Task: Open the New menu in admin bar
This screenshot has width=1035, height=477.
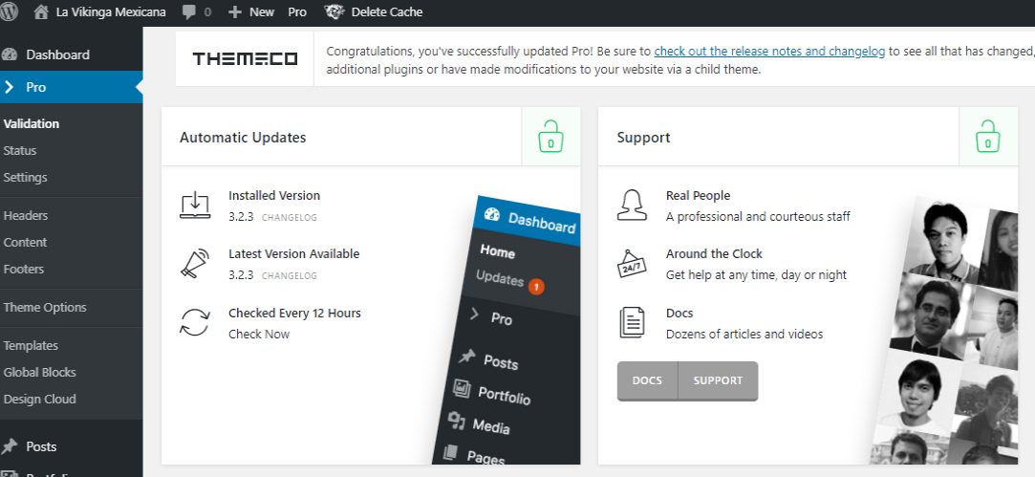Action: pos(262,11)
